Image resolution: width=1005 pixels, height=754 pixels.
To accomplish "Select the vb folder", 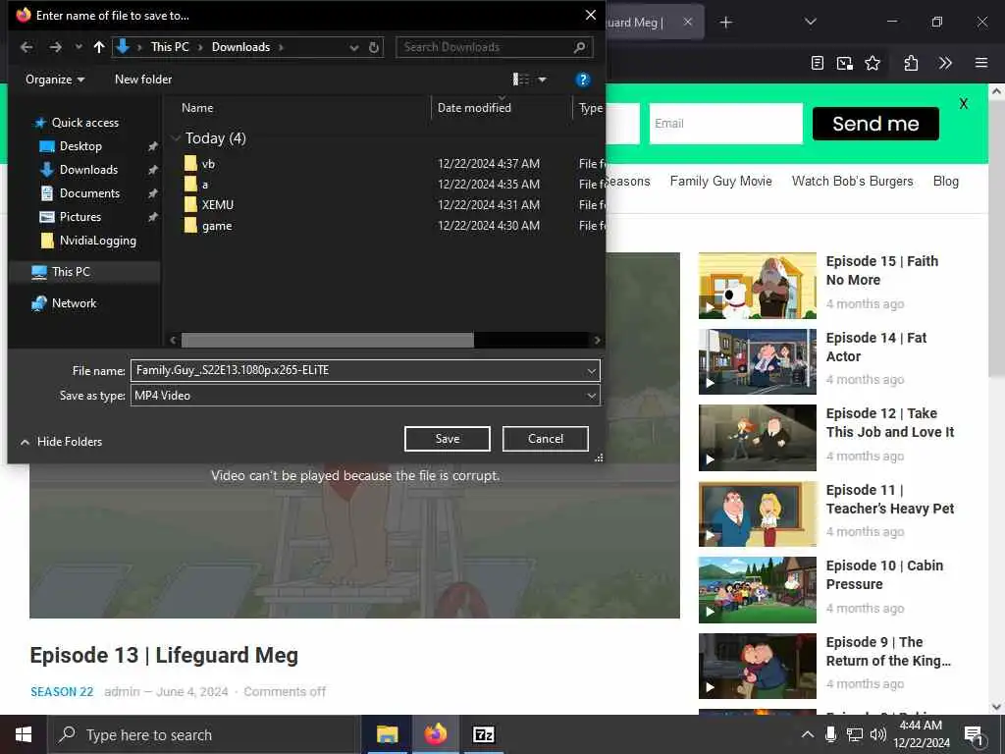I will 208,164.
